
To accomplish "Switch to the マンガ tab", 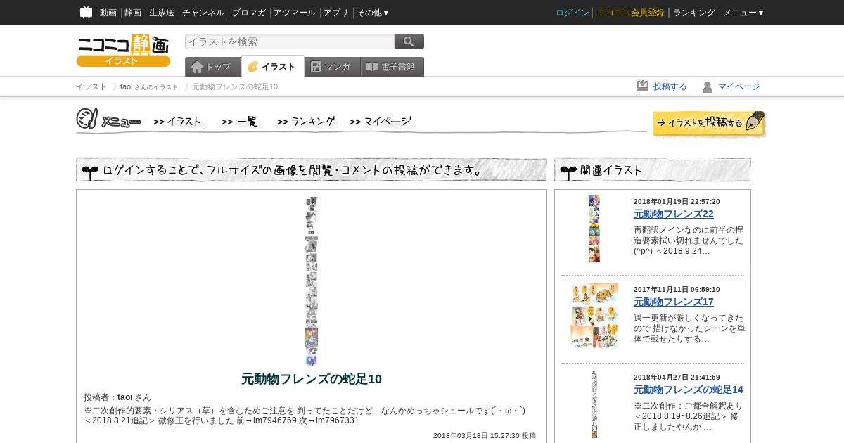I will pos(333,67).
